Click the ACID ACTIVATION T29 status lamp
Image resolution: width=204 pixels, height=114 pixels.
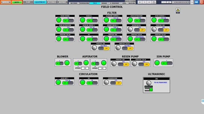click(x=130, y=20)
